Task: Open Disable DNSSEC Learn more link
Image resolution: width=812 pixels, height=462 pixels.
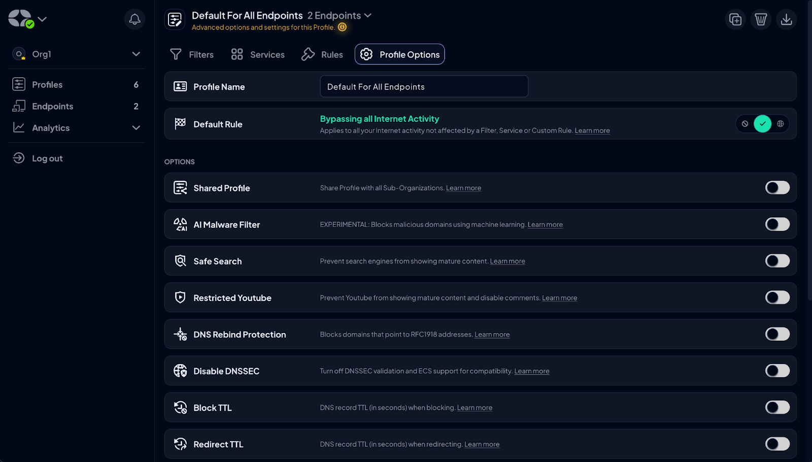Action: point(532,371)
